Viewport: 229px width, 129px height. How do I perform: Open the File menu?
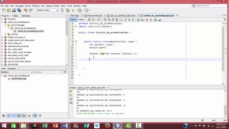(x=2, y=6)
